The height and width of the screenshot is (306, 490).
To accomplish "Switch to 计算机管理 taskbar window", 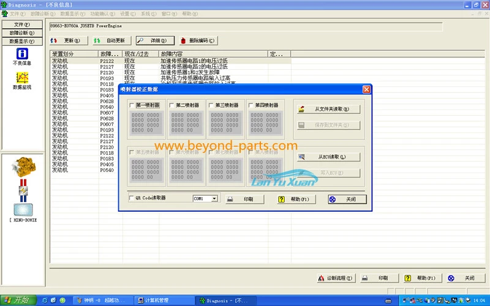I will point(165,300).
